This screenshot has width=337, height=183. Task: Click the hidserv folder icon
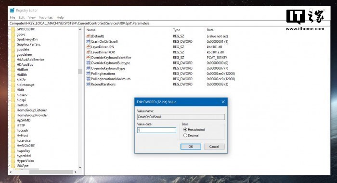(13, 95)
